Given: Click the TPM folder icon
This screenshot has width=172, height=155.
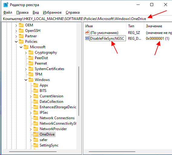Looking at the screenshot, I should click(x=31, y=74).
